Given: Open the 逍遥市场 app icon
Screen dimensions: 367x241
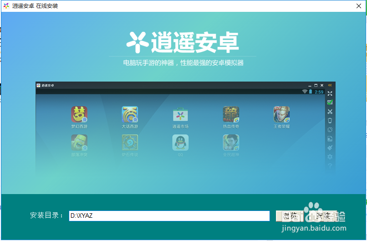Looking at the screenshot, I should [x=180, y=115].
